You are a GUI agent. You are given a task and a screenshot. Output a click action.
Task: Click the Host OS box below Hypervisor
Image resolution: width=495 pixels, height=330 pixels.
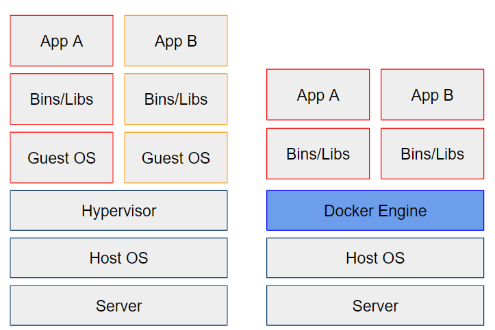click(x=118, y=257)
